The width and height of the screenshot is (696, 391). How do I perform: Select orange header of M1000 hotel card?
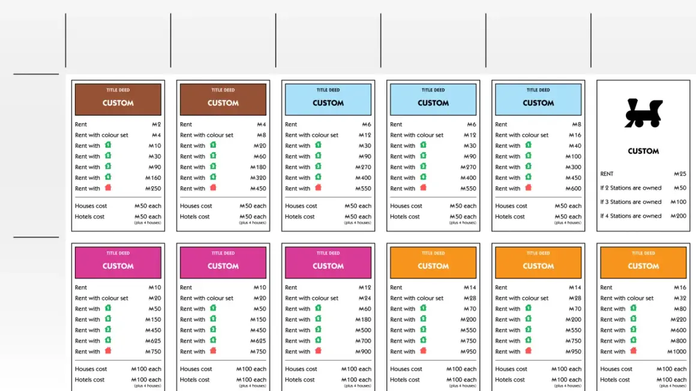[643, 263]
